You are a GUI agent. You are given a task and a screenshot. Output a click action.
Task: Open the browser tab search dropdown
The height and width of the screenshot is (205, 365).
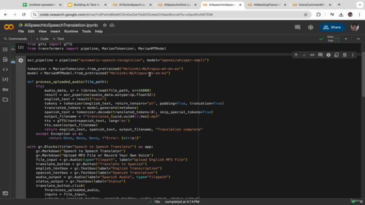click(x=360, y=5)
